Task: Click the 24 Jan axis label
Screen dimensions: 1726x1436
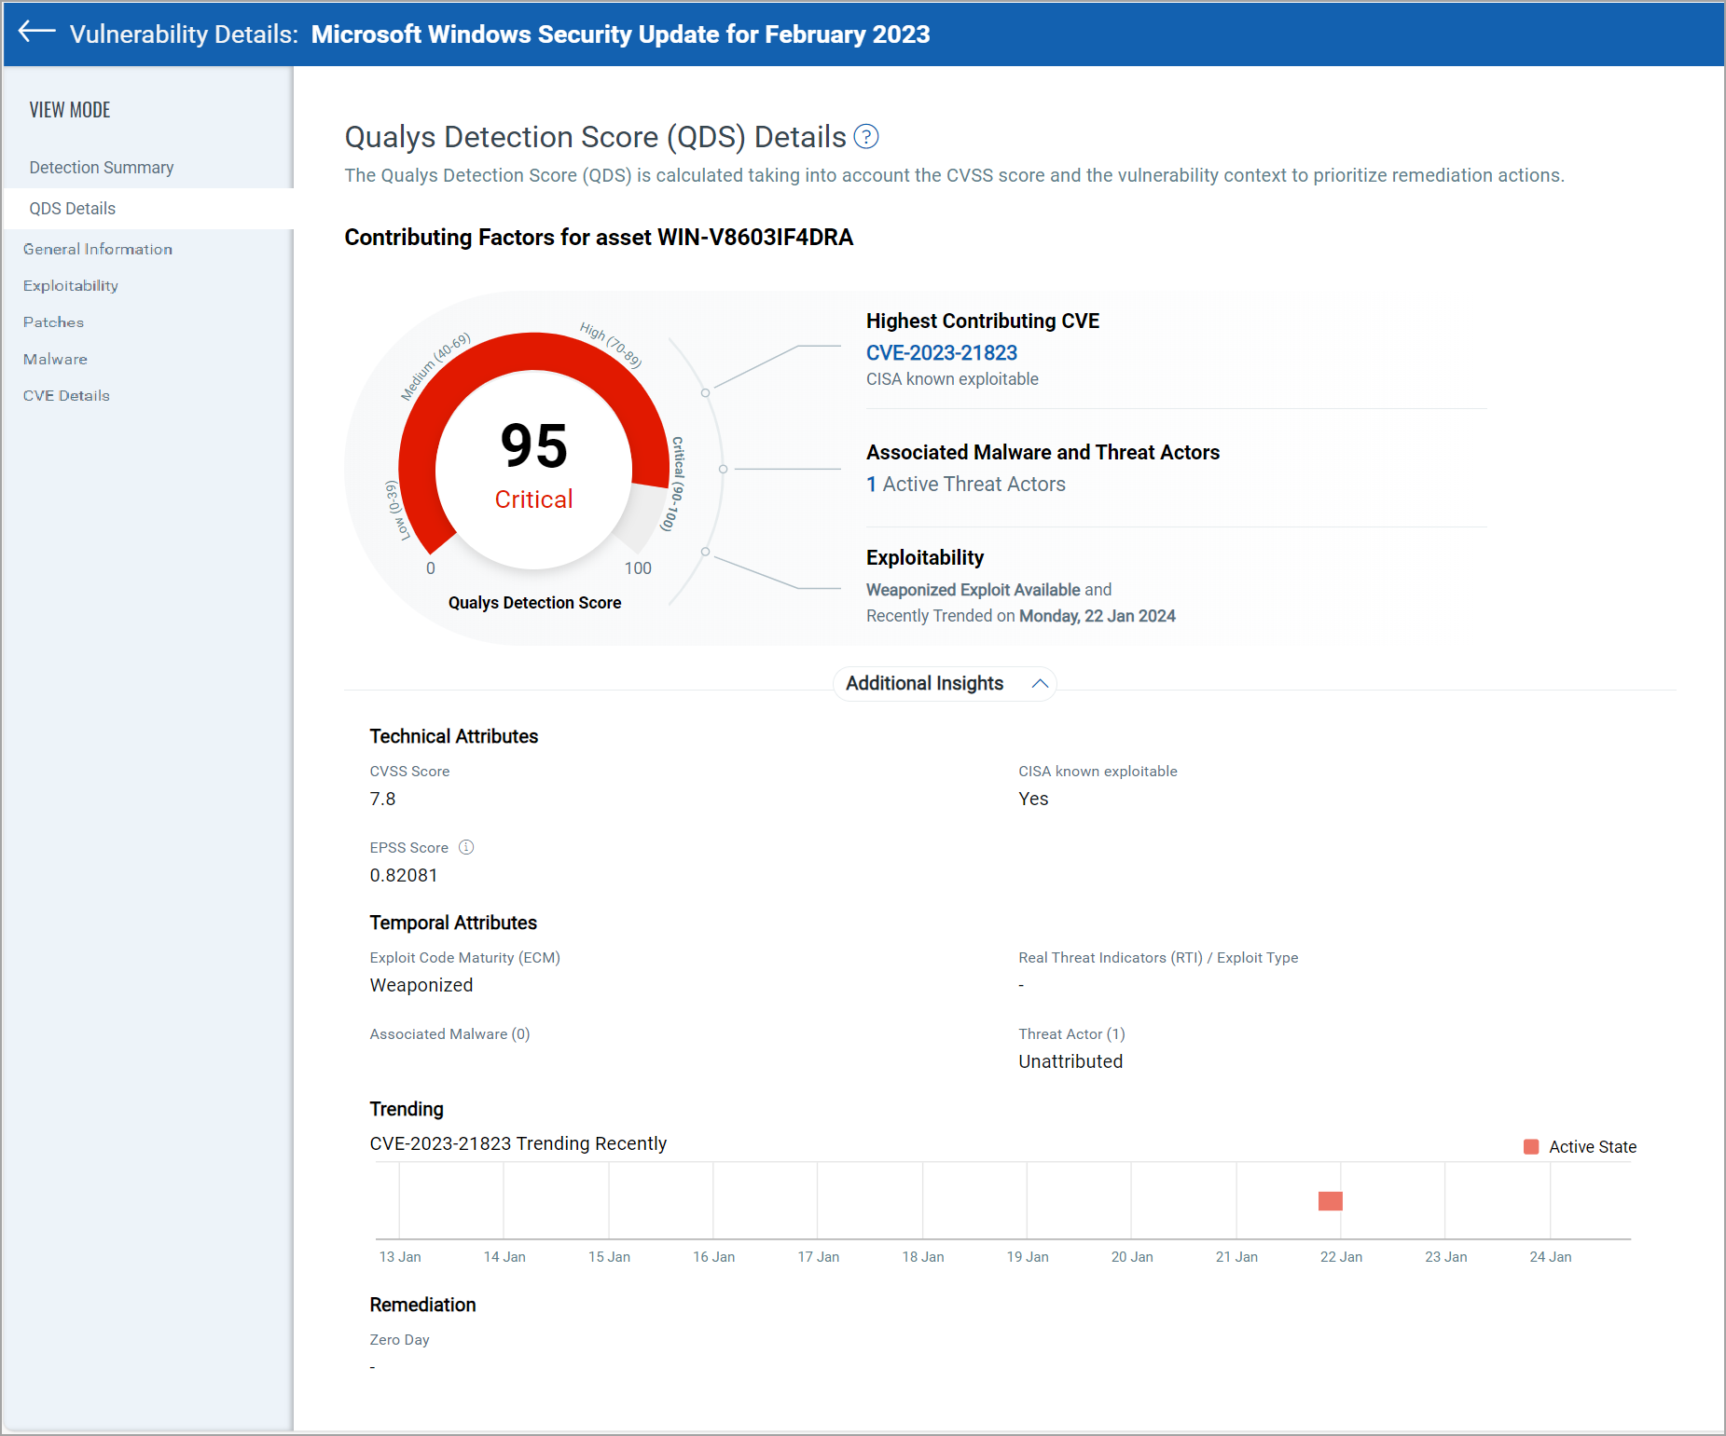Action: pos(1551,1256)
